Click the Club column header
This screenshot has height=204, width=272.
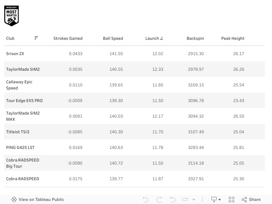point(10,38)
